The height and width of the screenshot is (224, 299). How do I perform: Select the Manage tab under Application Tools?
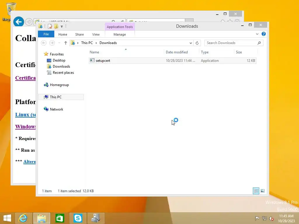(x=120, y=34)
